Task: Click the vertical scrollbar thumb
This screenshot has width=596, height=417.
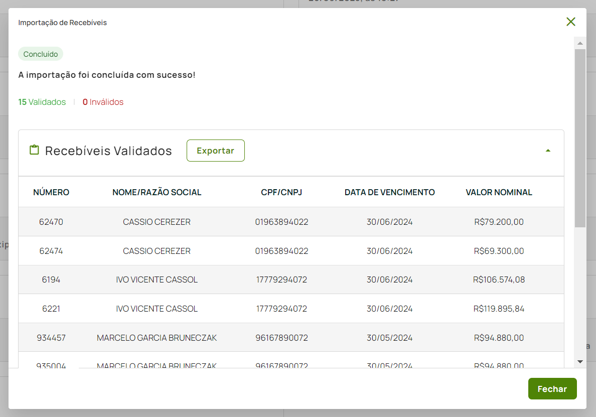Action: pyautogui.click(x=580, y=138)
